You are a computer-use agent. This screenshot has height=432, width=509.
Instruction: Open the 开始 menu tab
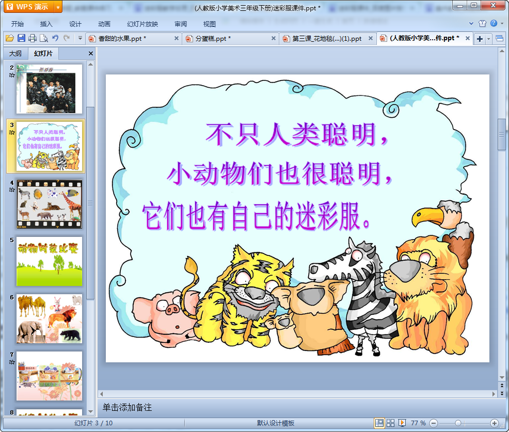[17, 24]
